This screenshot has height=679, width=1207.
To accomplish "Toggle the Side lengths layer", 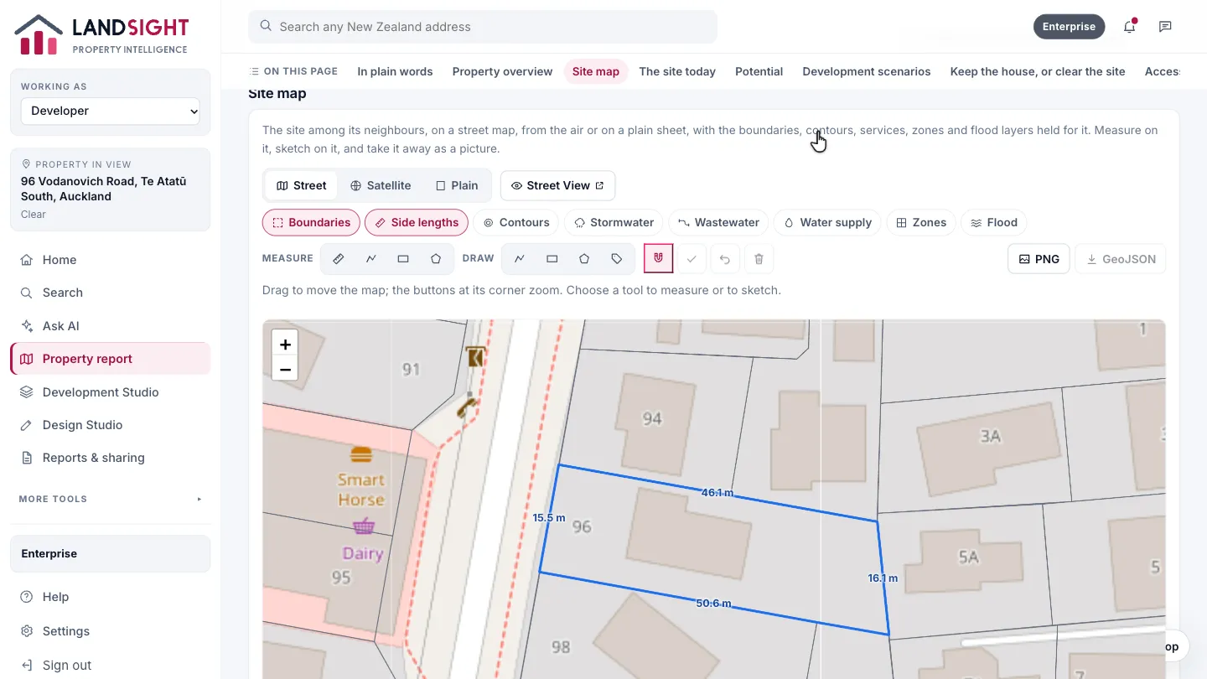I will pyautogui.click(x=417, y=222).
